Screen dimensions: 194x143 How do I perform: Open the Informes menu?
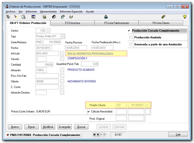click(x=31, y=11)
